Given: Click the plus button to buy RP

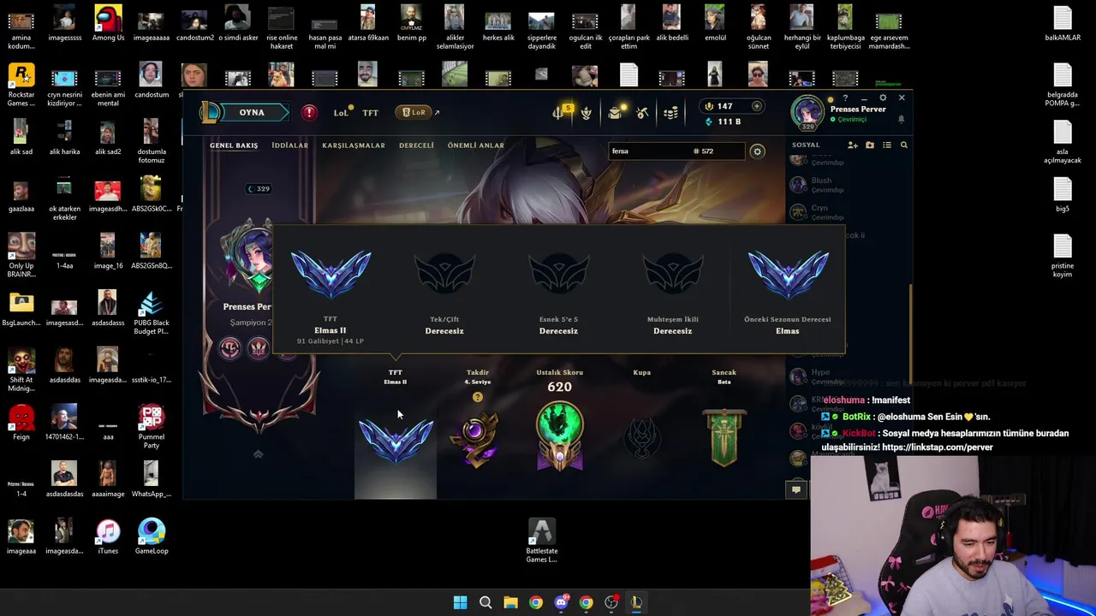Looking at the screenshot, I should click(756, 106).
